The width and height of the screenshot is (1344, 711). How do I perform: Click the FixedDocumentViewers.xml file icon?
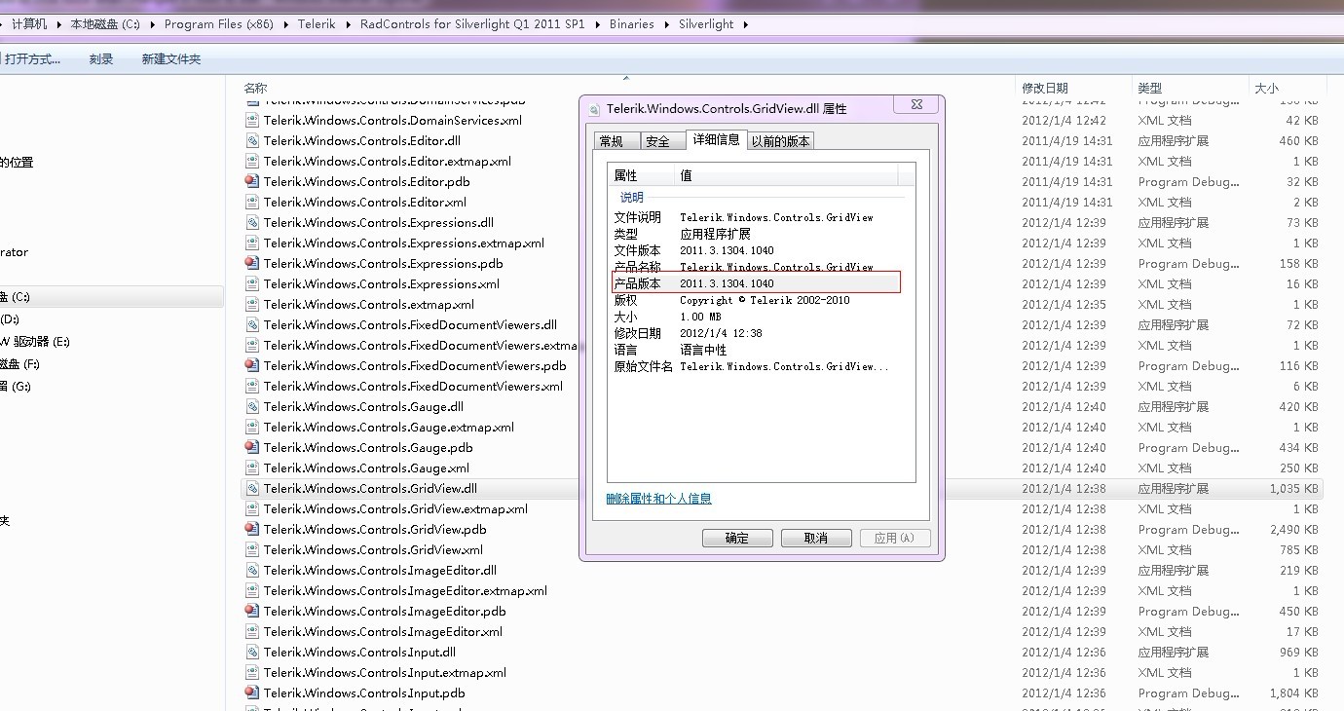coord(252,387)
